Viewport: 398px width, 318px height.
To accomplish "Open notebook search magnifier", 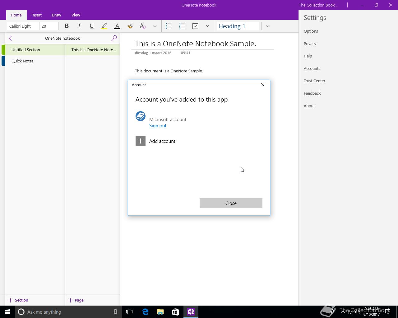I will click(x=114, y=38).
